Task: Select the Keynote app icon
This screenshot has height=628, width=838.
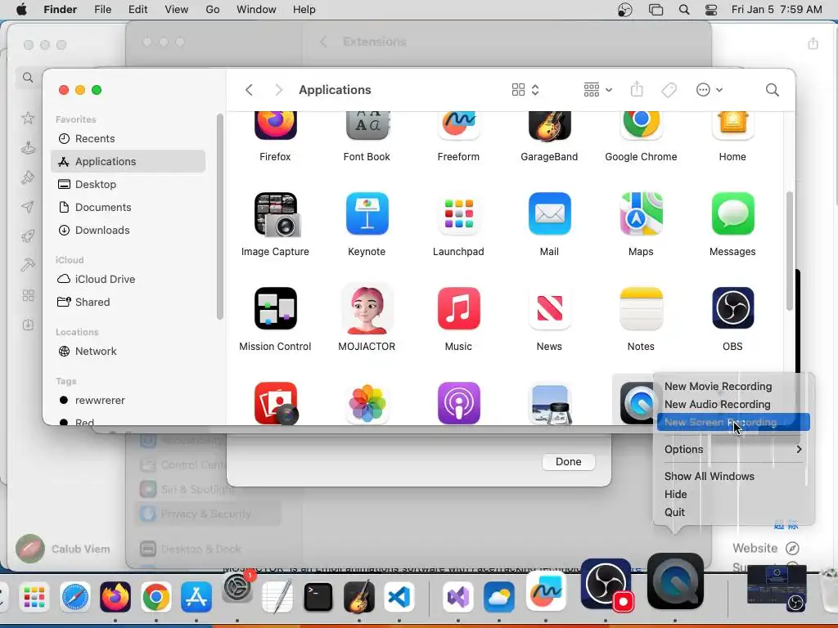Action: tap(367, 213)
